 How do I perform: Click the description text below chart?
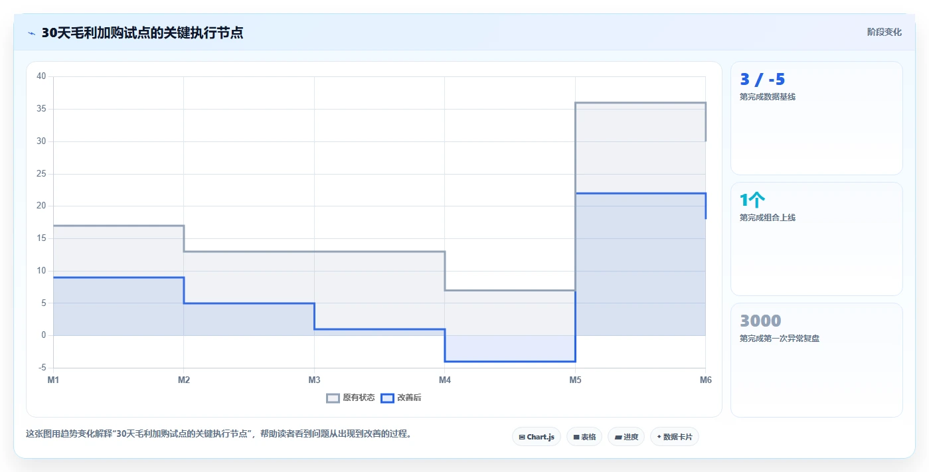[219, 434]
